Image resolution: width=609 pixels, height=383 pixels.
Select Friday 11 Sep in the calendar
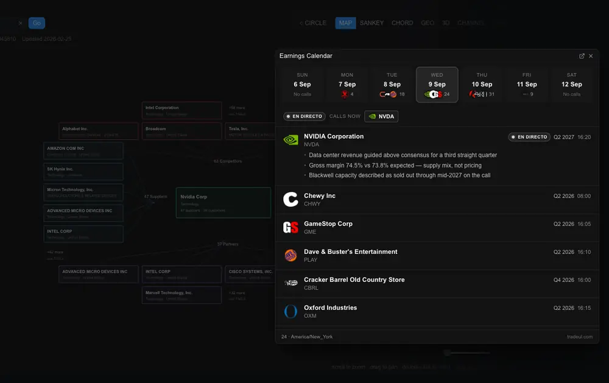[x=527, y=84]
